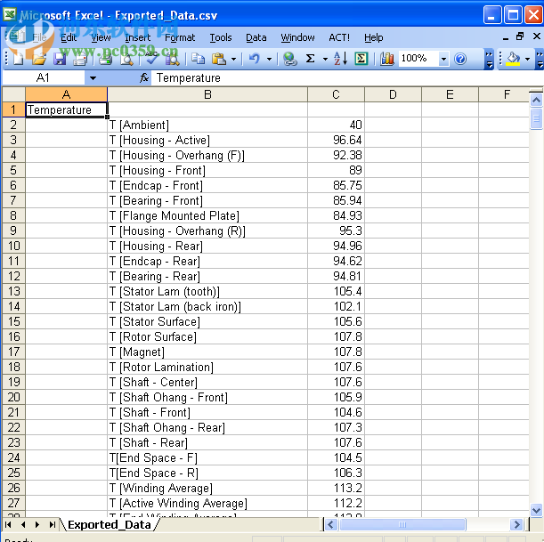Restore the workbook window inside Excel
Viewport: 544px width, 542px height.
coord(520,36)
